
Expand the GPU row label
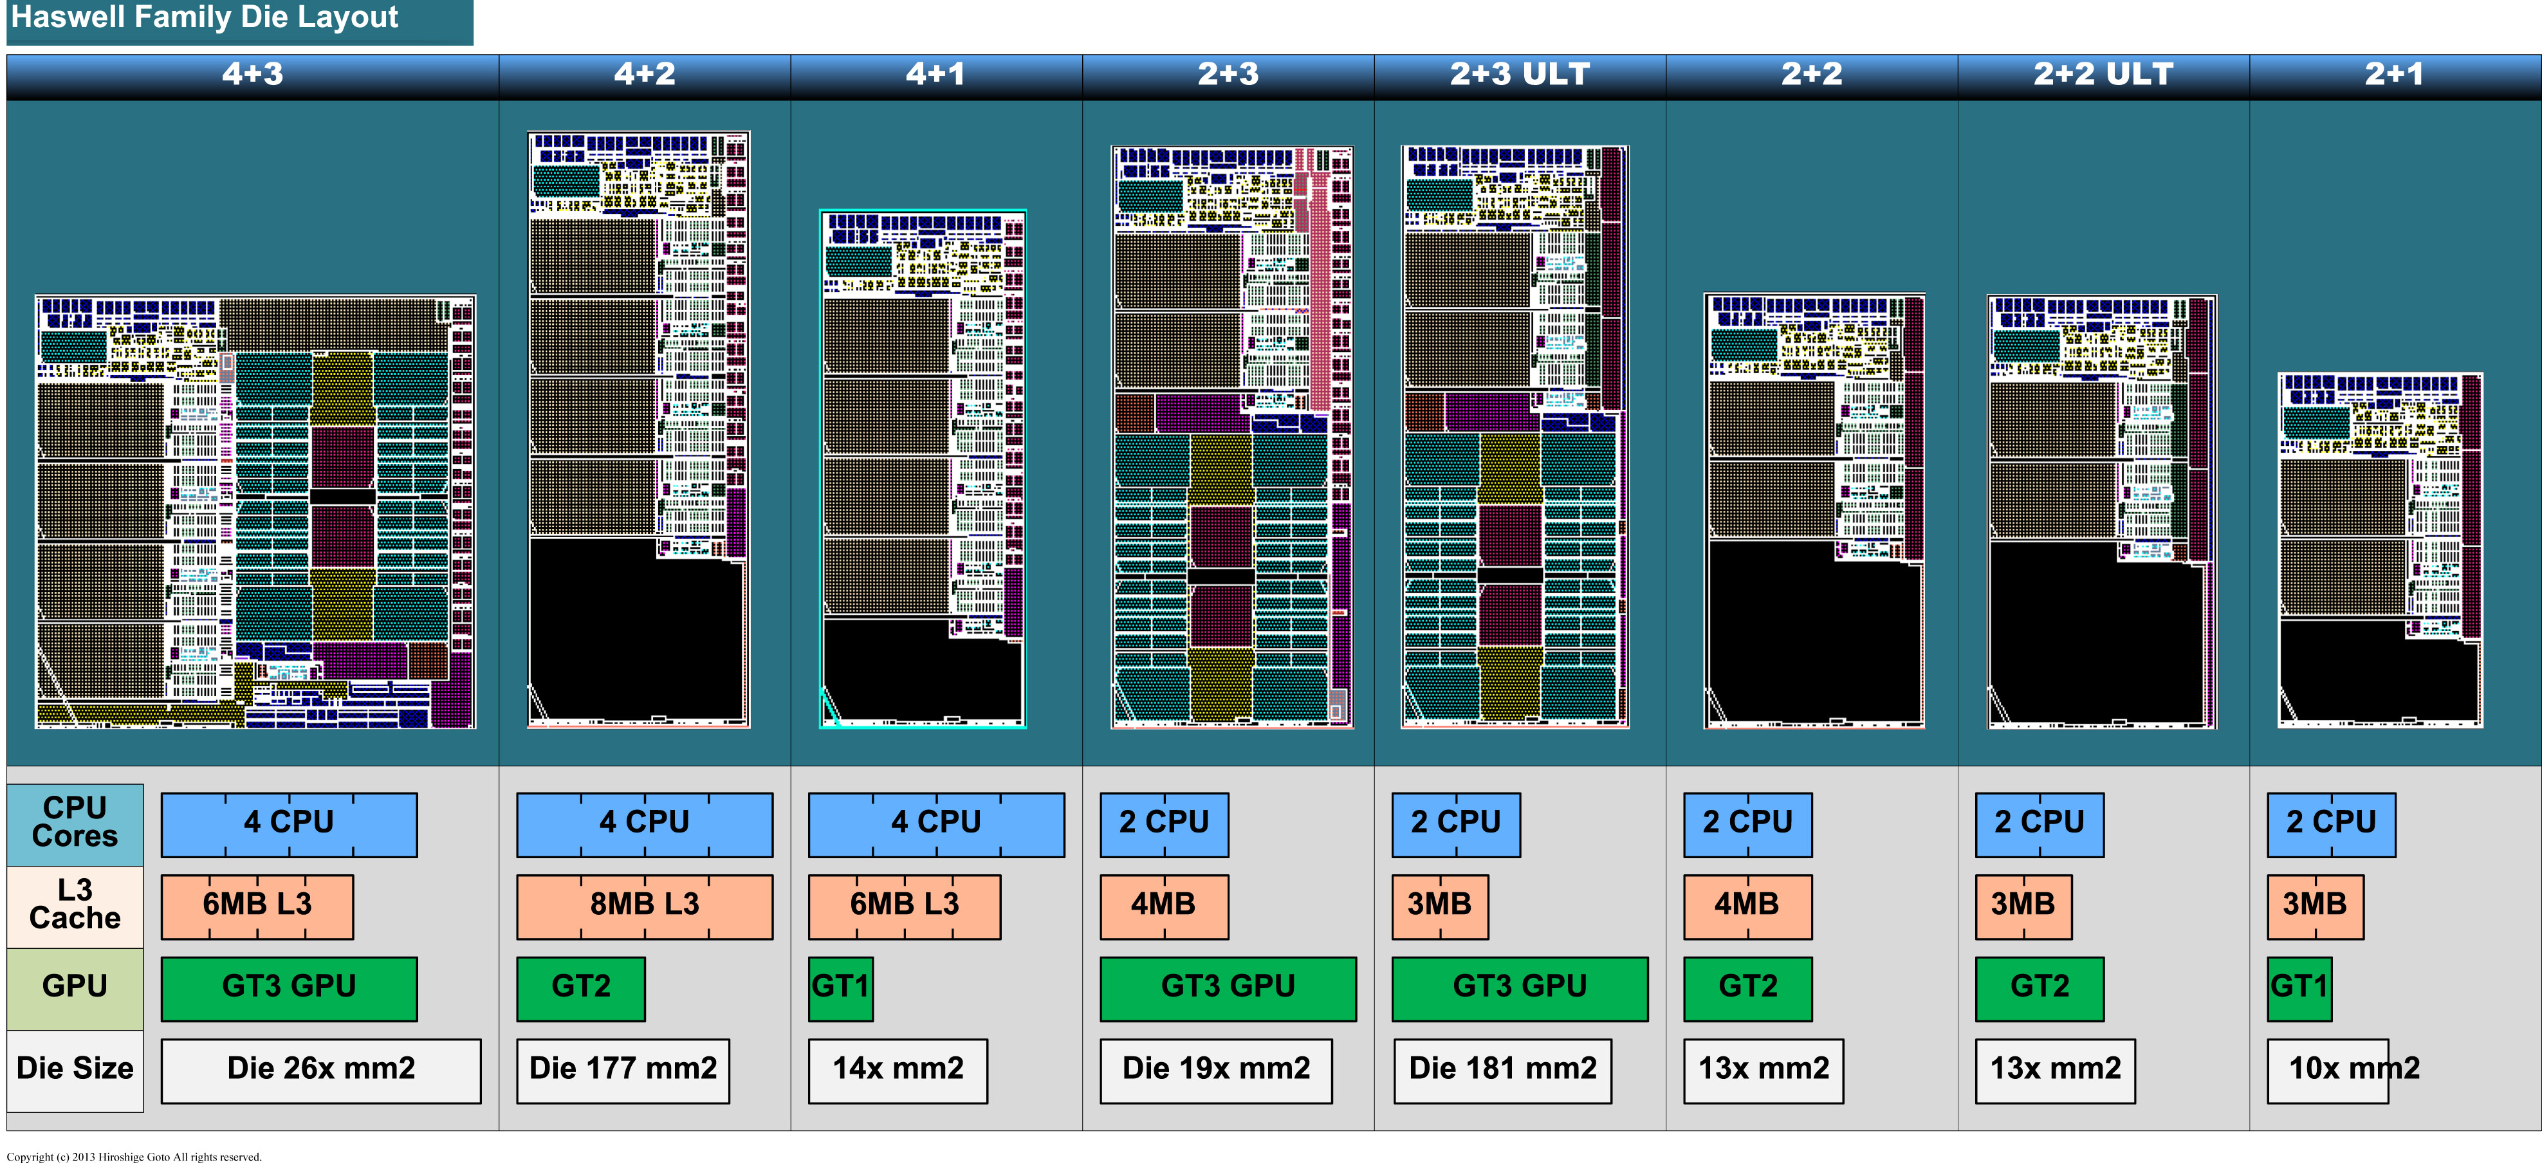(74, 988)
